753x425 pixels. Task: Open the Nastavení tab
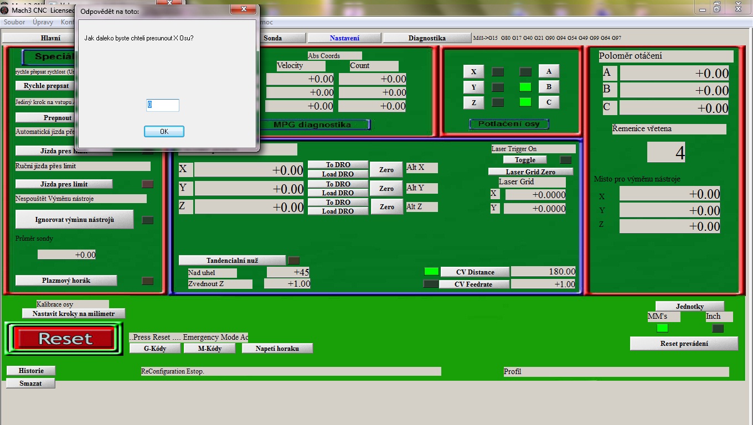click(344, 38)
